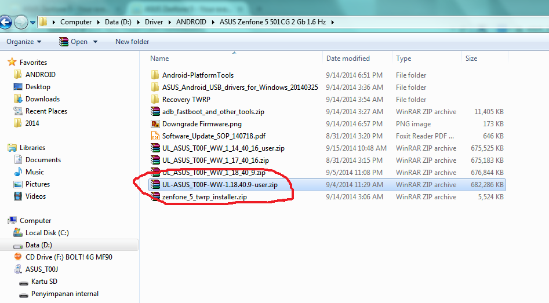Open the dropdown arrow beside Open
The width and height of the screenshot is (549, 303).
(95, 42)
